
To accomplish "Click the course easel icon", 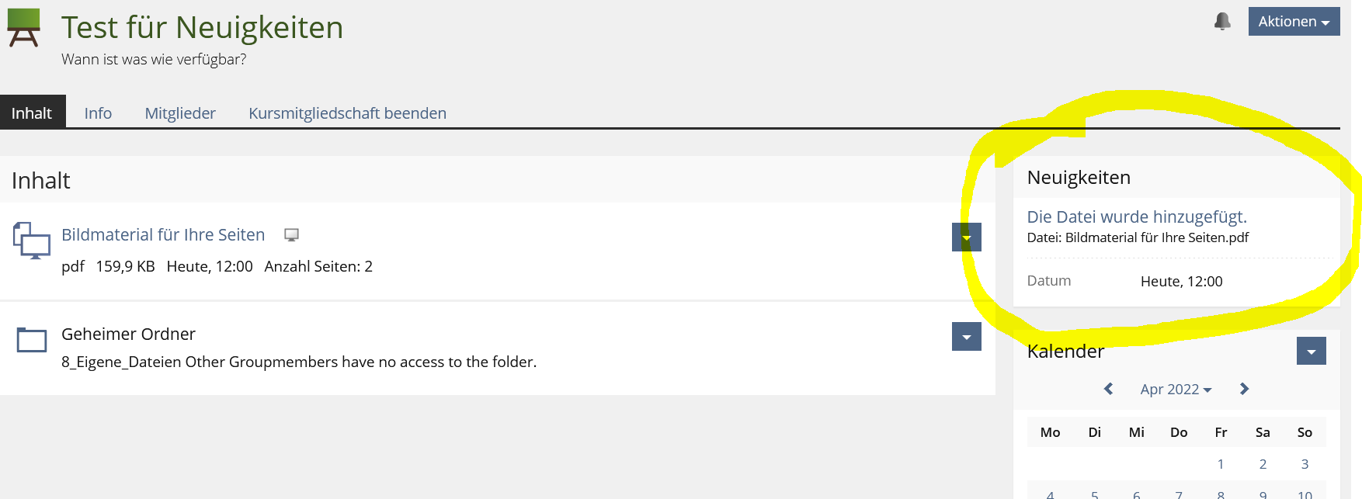I will tap(23, 28).
